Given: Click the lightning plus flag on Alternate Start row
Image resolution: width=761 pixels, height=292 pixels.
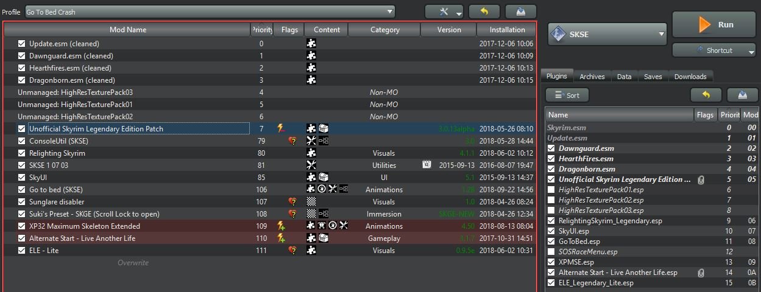Looking at the screenshot, I should click(281, 238).
